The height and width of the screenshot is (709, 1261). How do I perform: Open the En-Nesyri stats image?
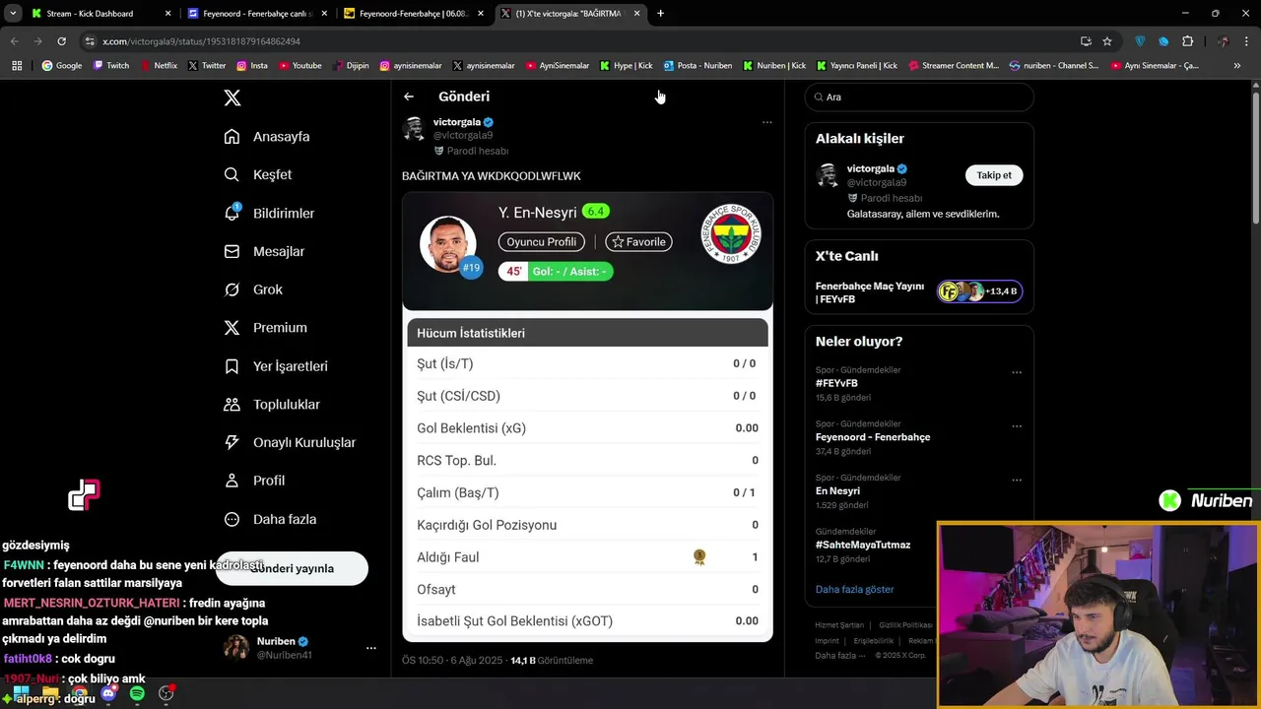point(587,417)
